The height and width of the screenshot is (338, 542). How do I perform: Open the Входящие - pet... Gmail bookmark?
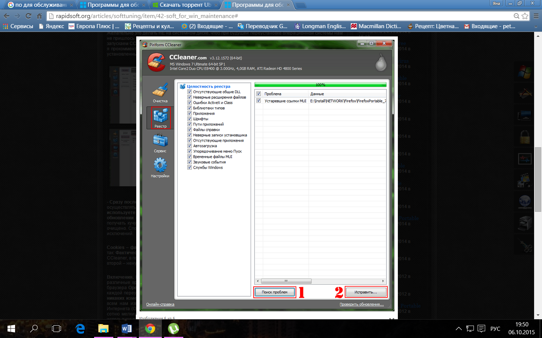(490, 26)
